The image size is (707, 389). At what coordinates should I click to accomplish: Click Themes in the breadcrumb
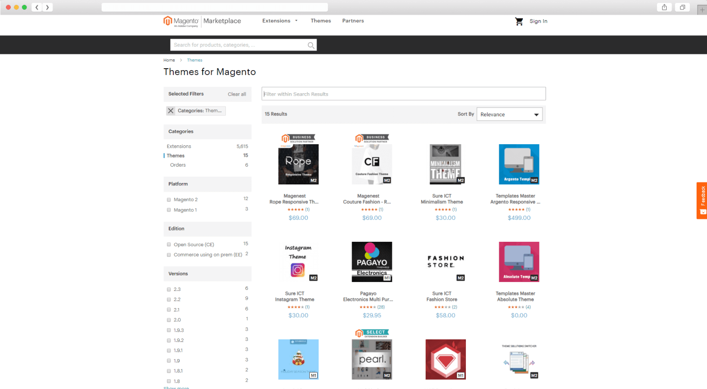(x=194, y=60)
